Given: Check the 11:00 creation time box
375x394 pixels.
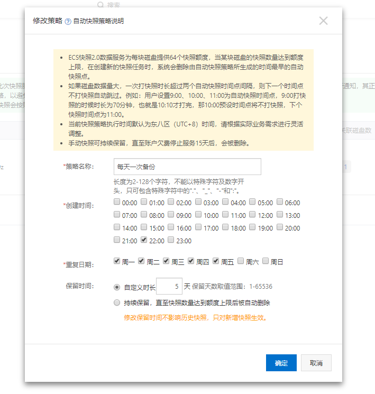Looking at the screenshot, I should pyautogui.click(x=225, y=214).
